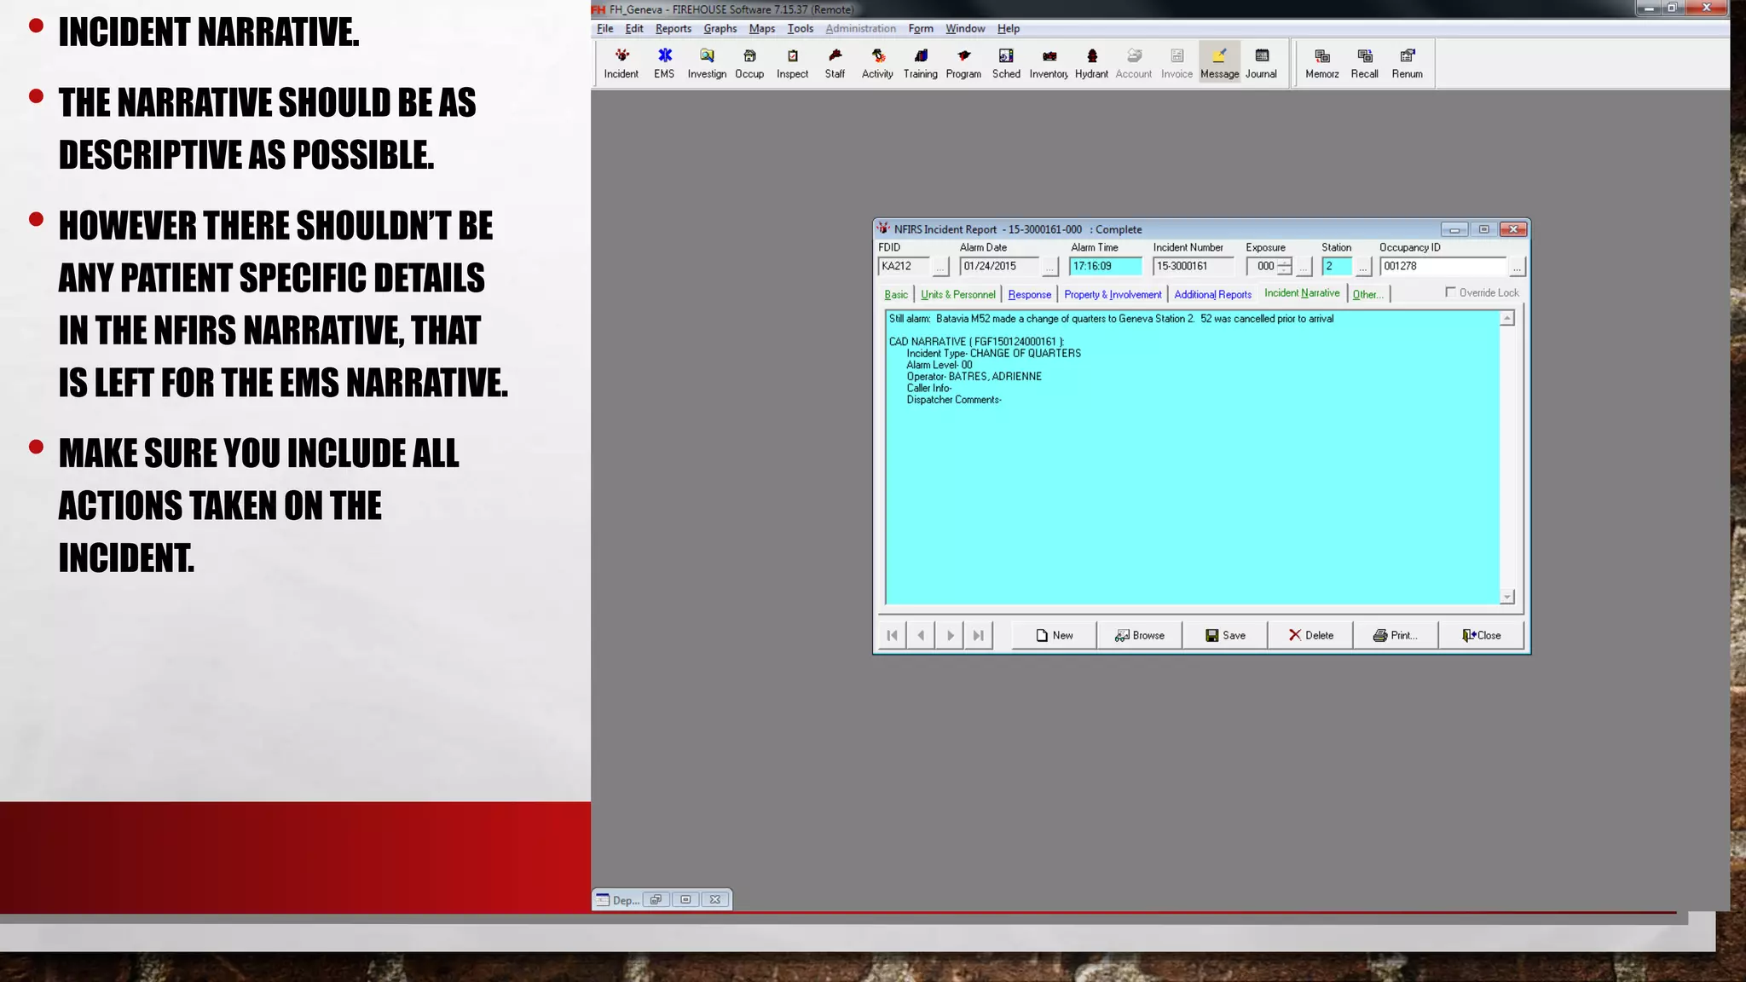Image resolution: width=1746 pixels, height=982 pixels.
Task: Switch to the Units & Personnel tab
Action: (x=957, y=294)
